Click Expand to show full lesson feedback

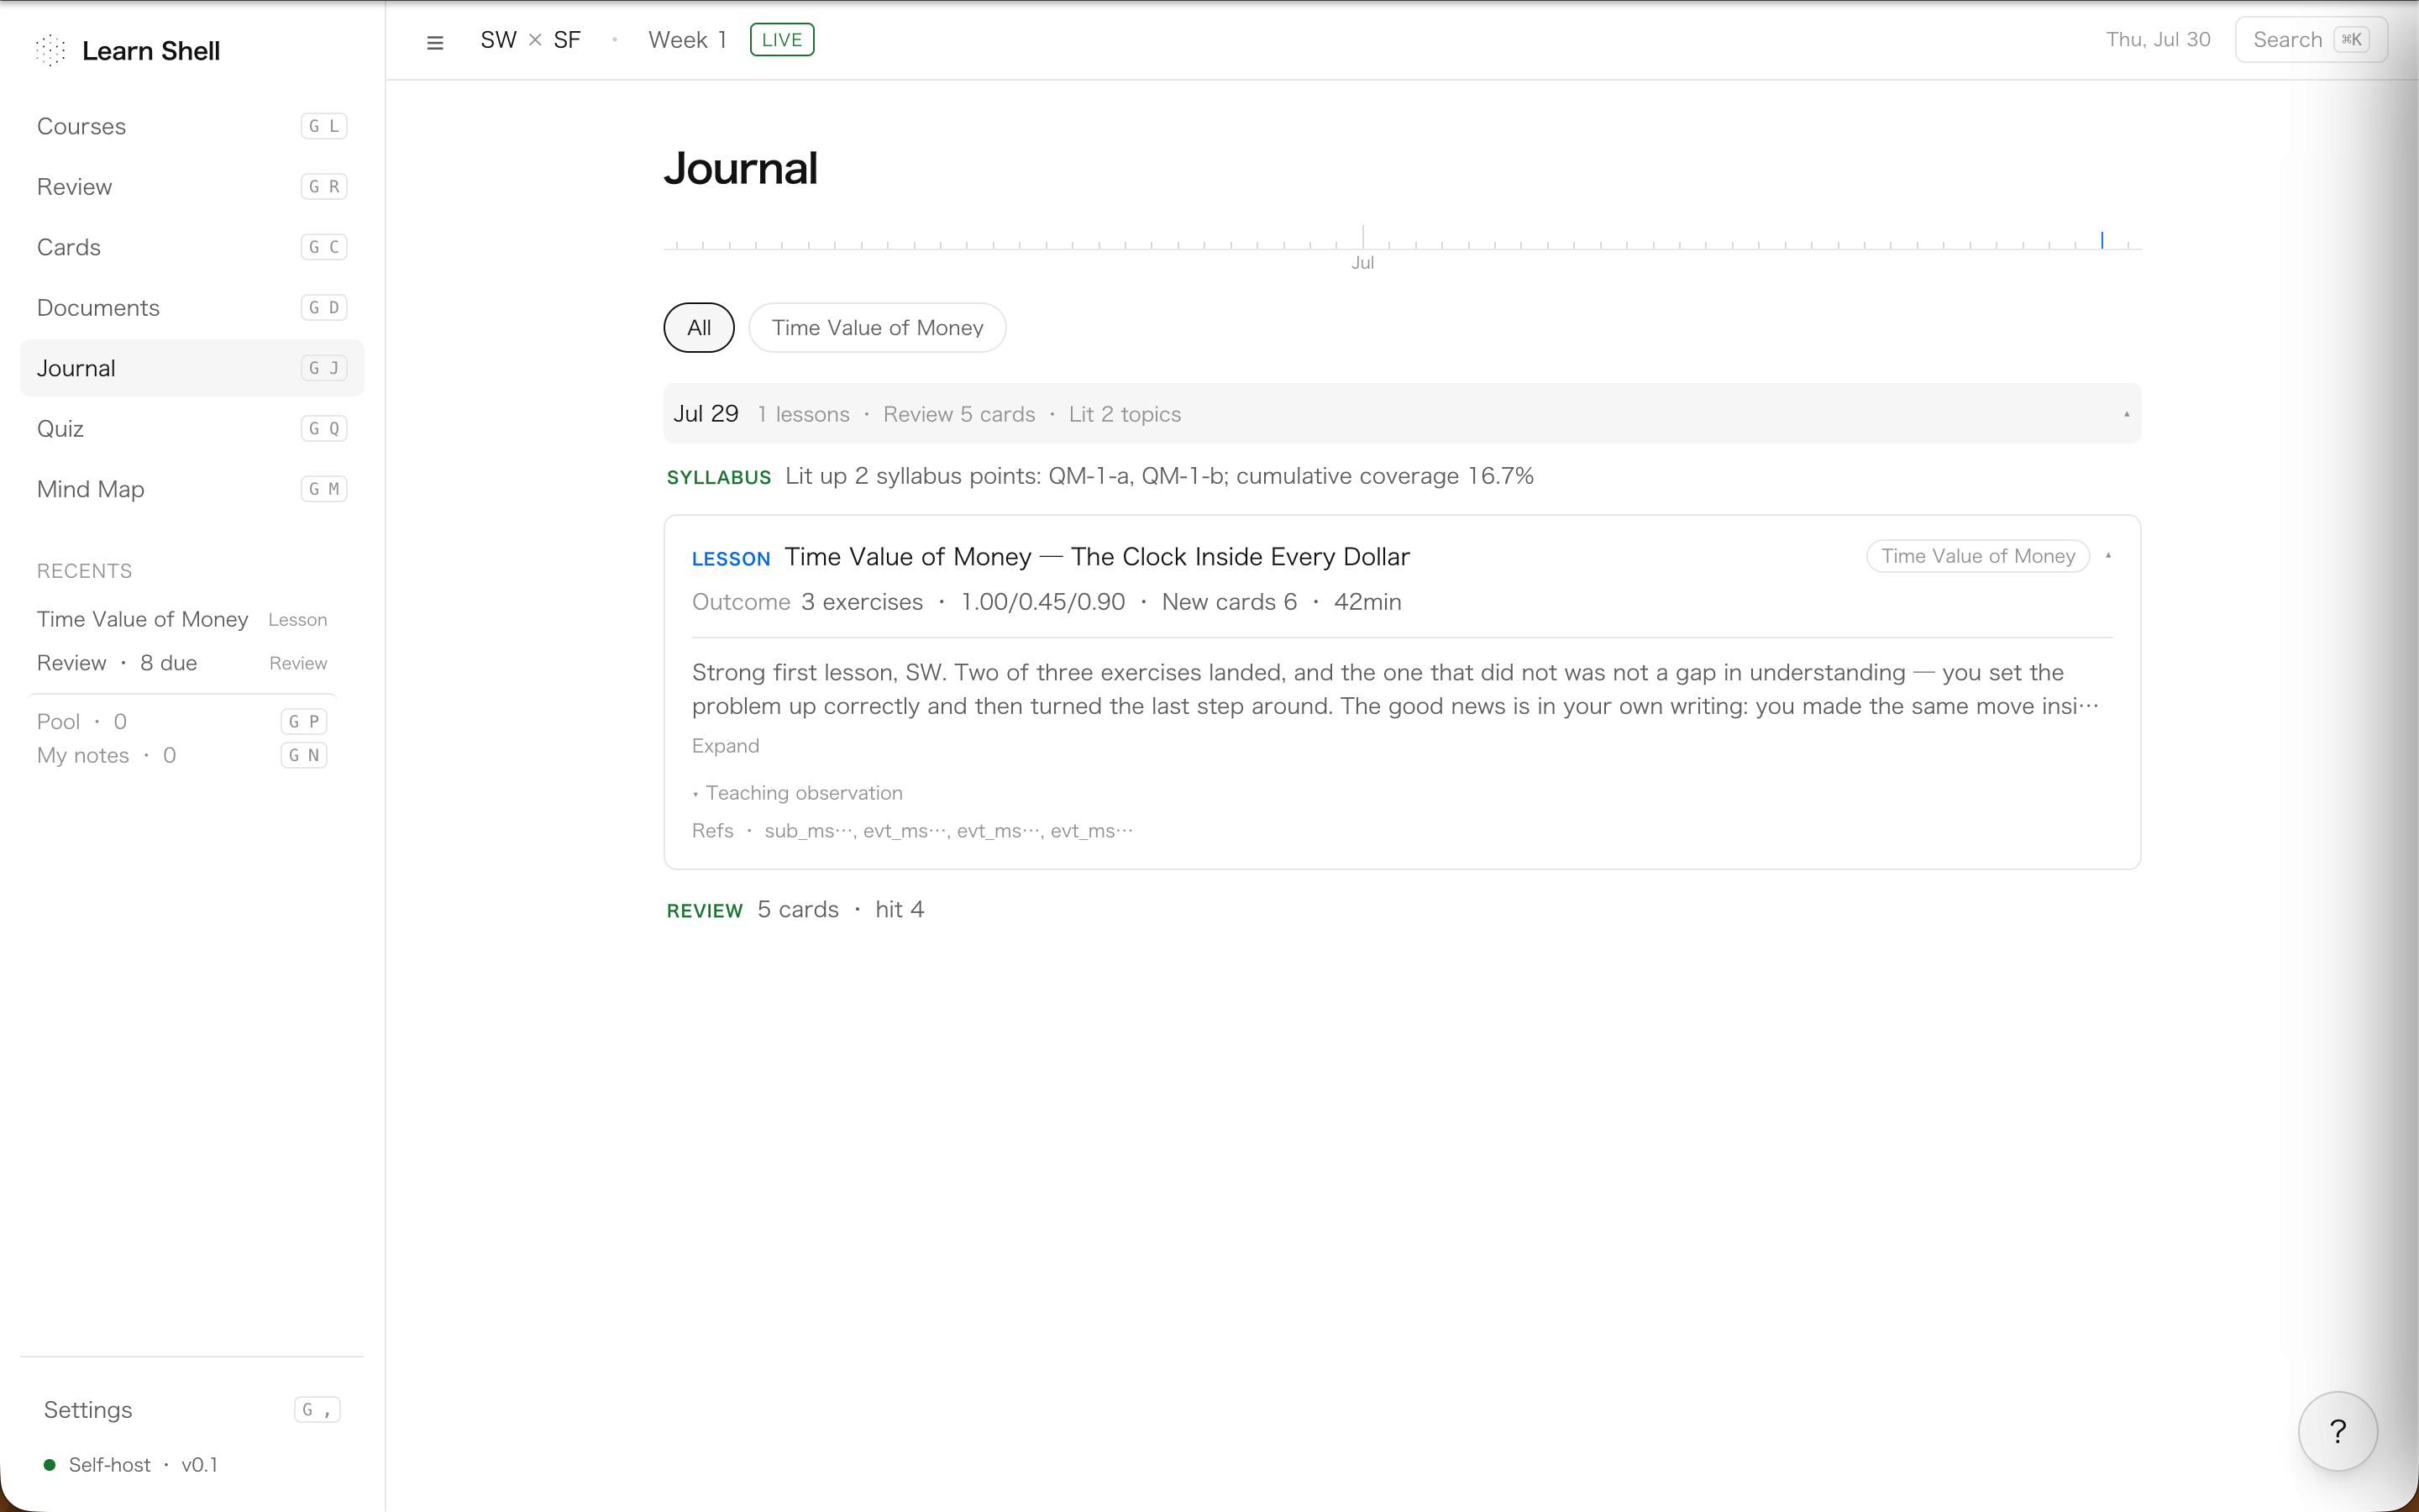click(725, 746)
